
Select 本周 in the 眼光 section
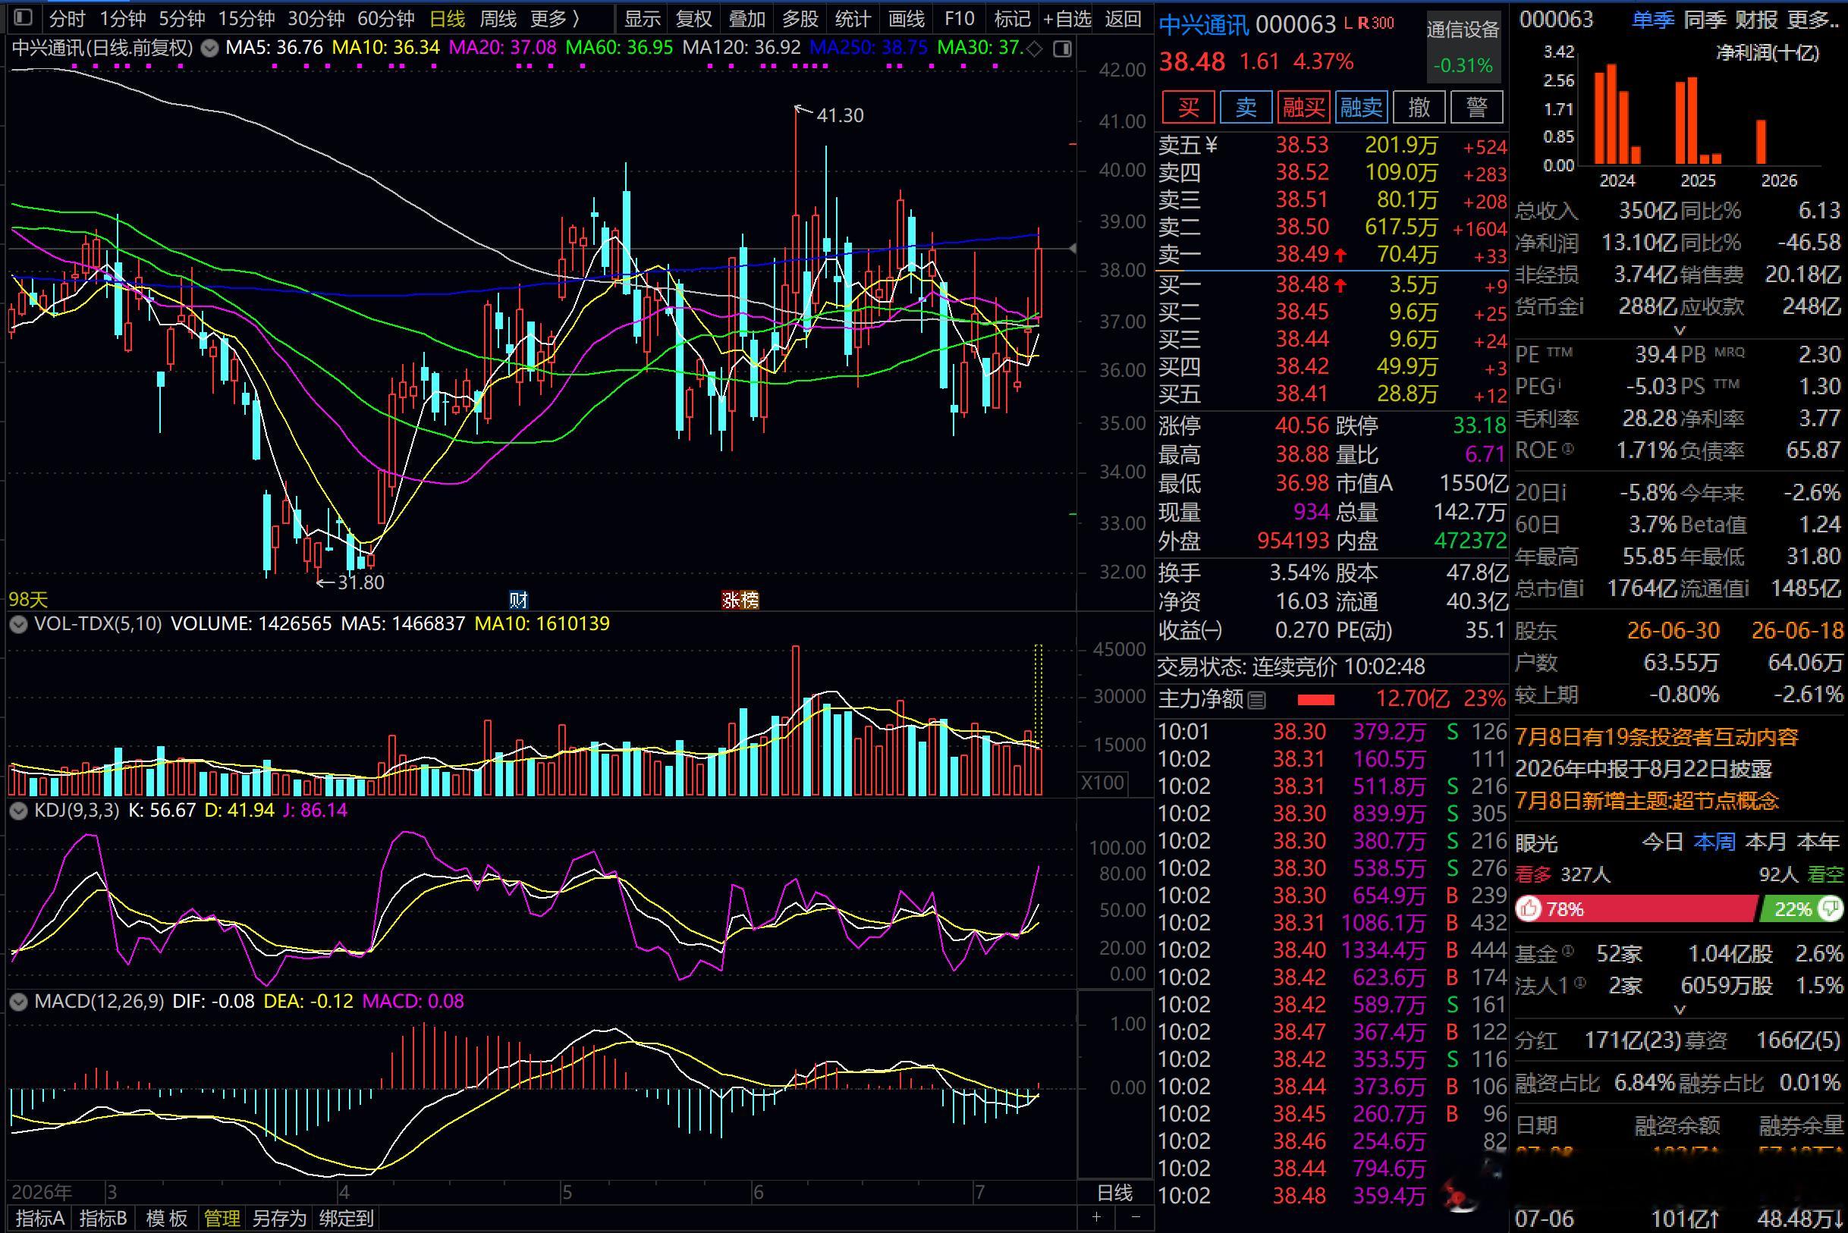[x=1714, y=842]
